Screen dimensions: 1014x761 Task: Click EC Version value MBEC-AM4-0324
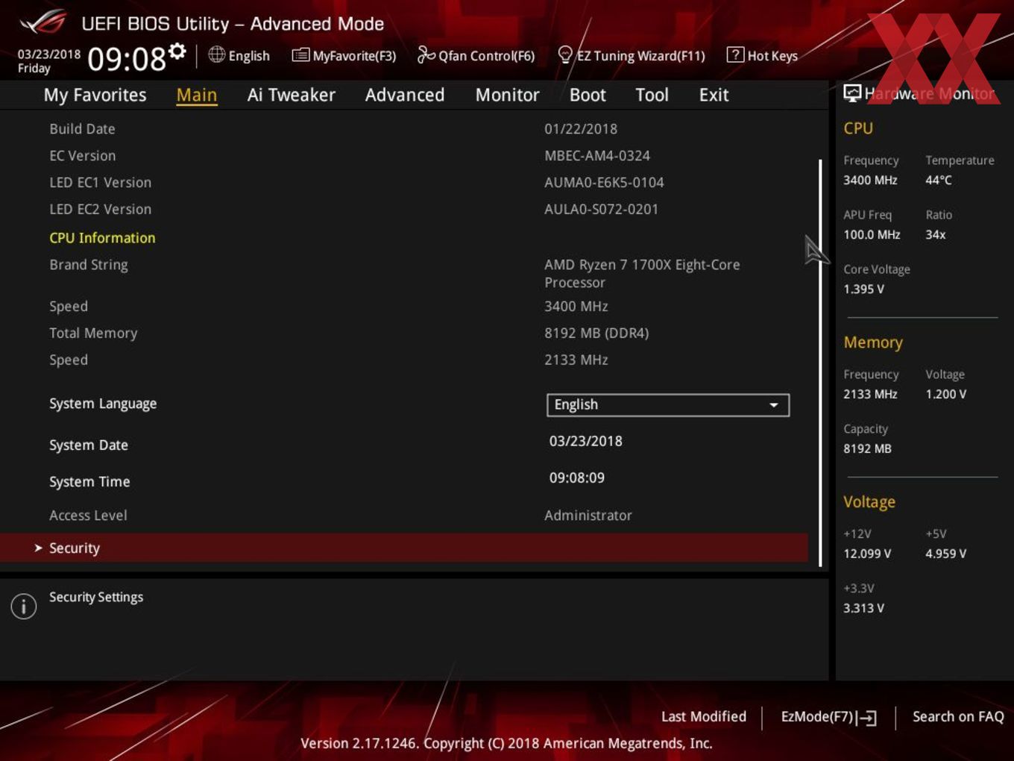[x=597, y=155]
